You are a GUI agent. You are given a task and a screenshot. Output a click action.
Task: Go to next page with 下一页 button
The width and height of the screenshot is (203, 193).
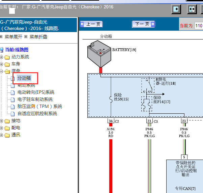click(x=143, y=24)
